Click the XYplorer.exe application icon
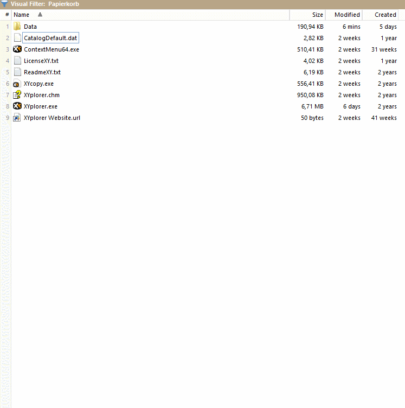This screenshot has width=405, height=408. (17, 106)
